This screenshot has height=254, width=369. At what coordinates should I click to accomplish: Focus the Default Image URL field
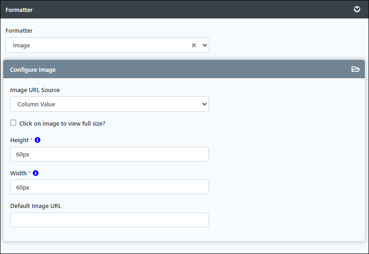point(110,220)
